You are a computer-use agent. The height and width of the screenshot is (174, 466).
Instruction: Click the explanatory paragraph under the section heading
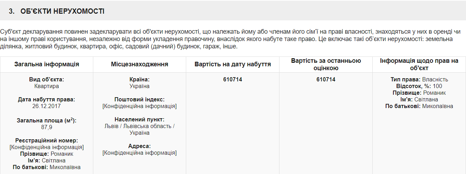(226, 39)
